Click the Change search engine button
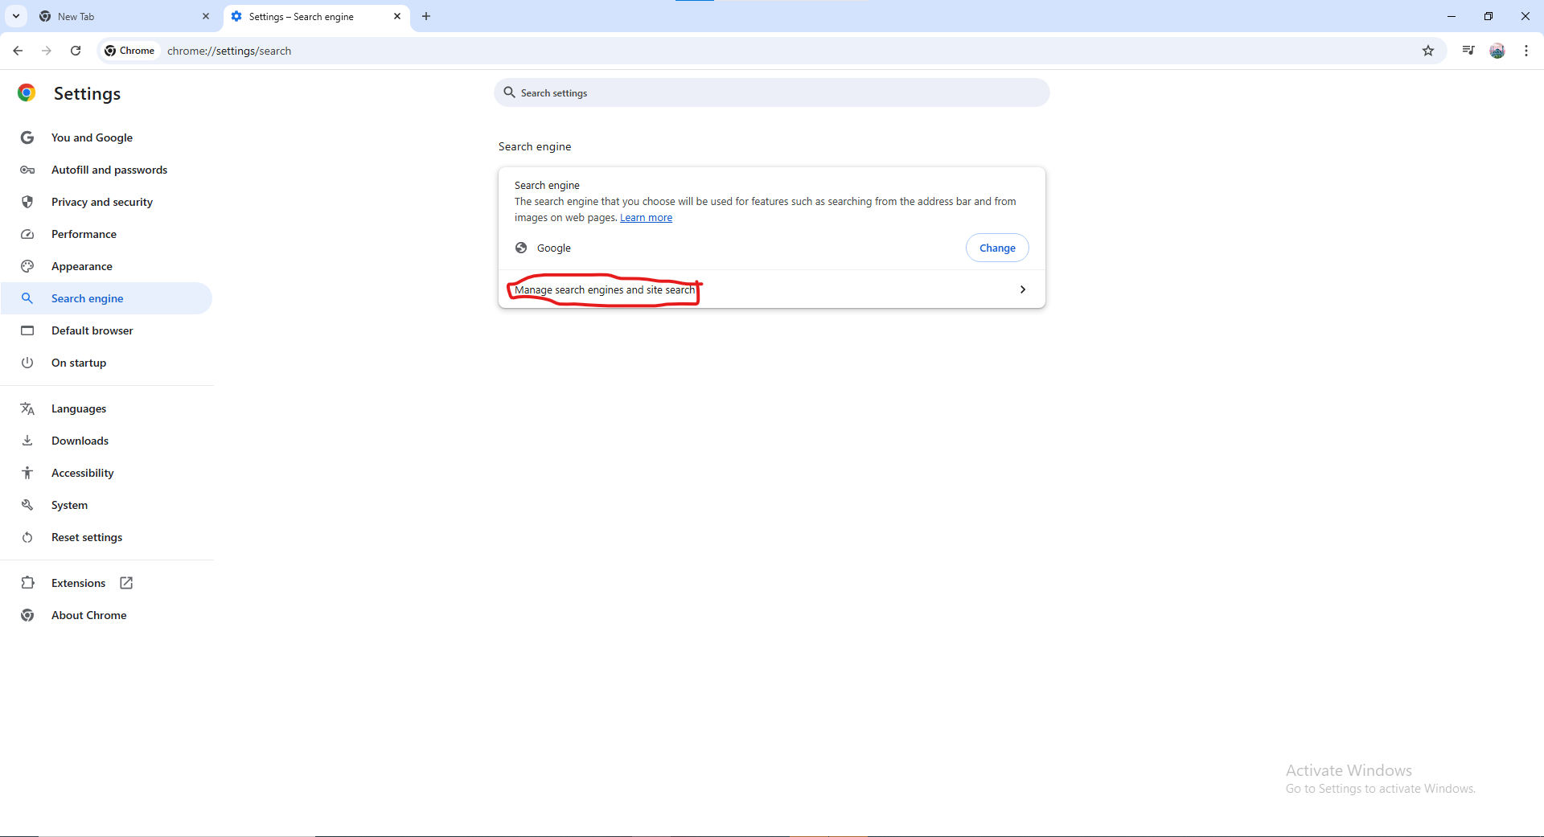Image resolution: width=1544 pixels, height=837 pixels. [x=996, y=248]
